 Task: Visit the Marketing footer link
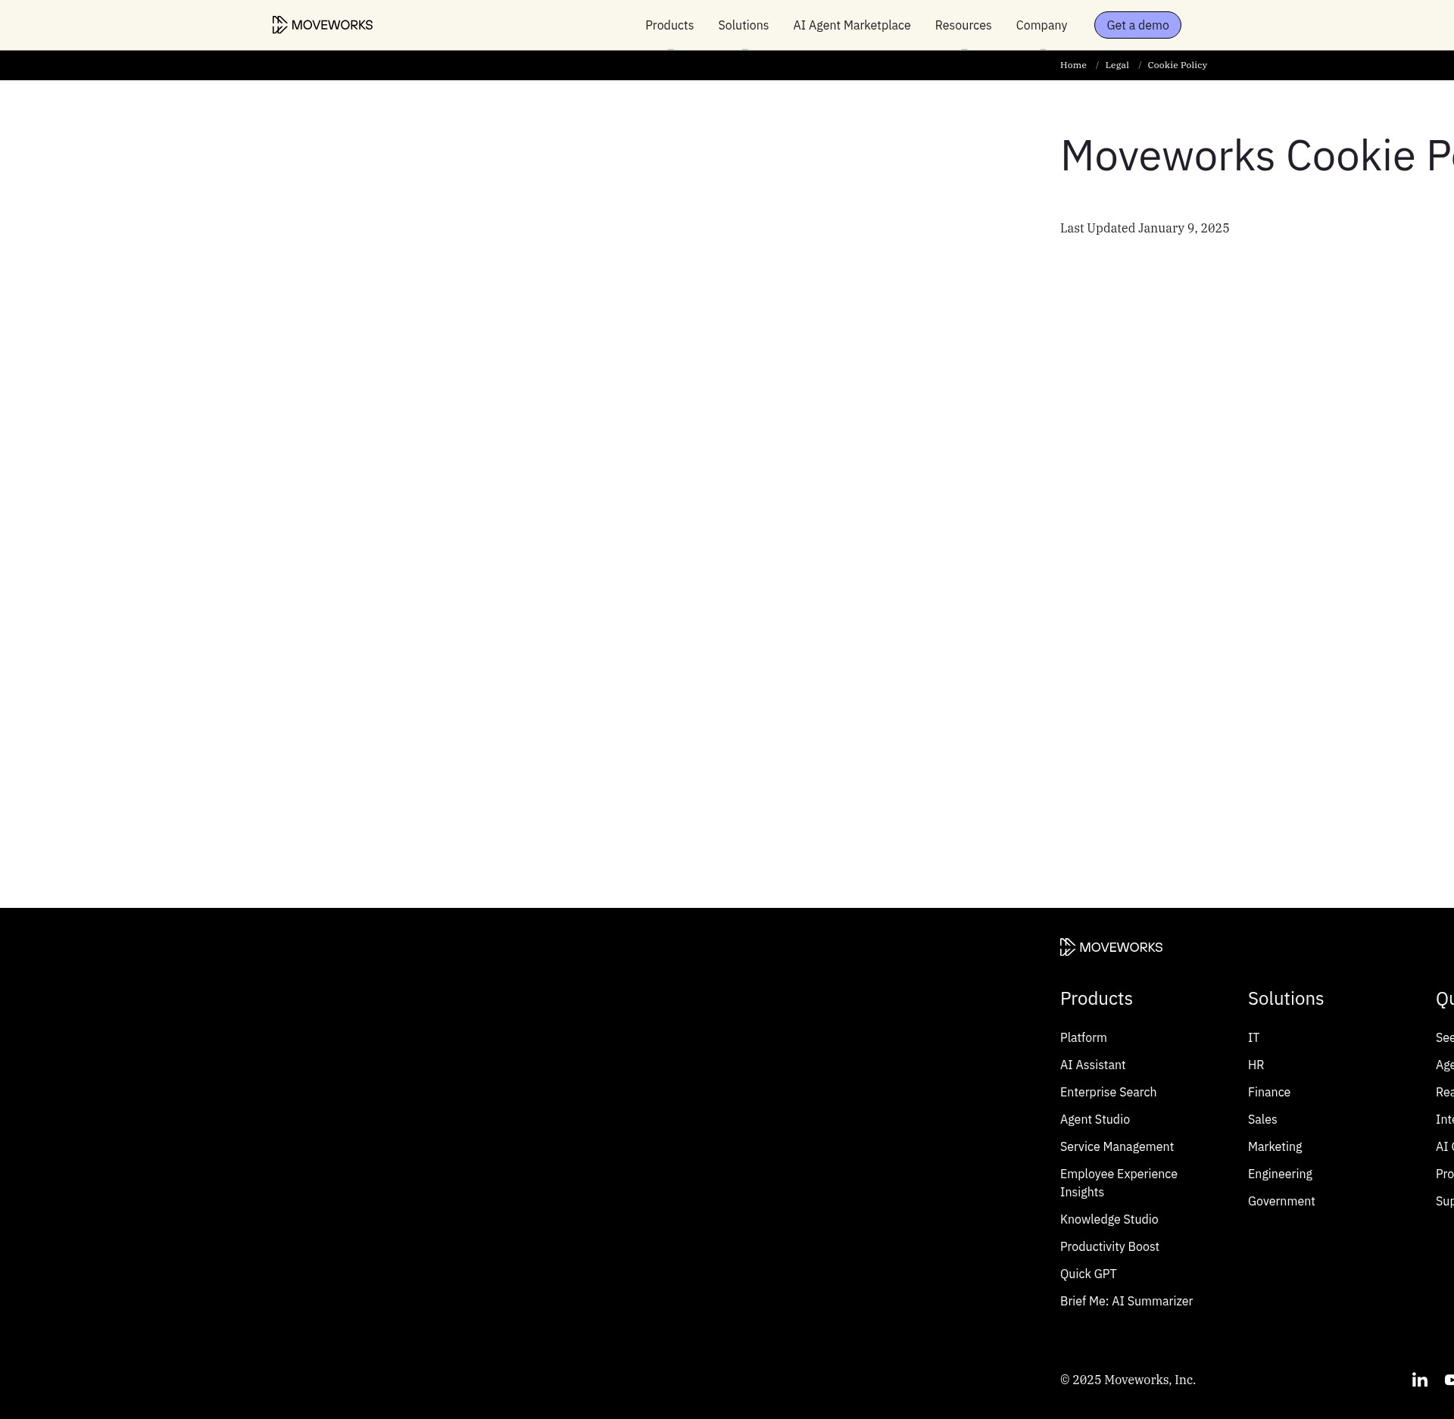1275,1146
